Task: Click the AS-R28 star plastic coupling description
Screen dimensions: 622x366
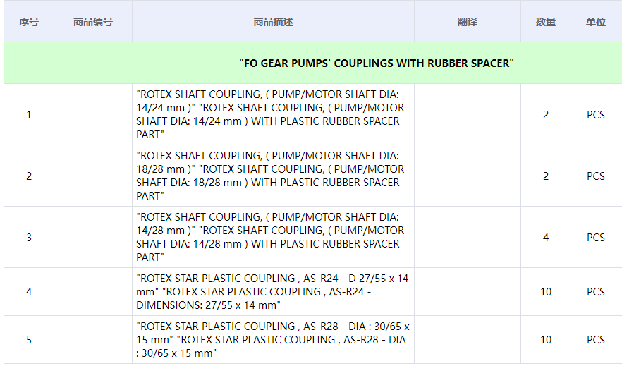Action: [272, 339]
